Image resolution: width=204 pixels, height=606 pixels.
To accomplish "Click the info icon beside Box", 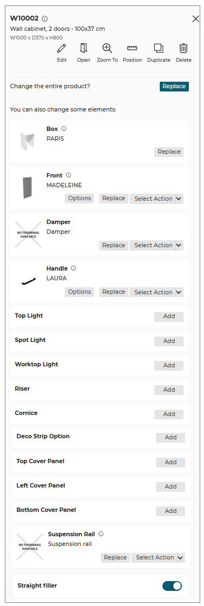I will (64, 129).
